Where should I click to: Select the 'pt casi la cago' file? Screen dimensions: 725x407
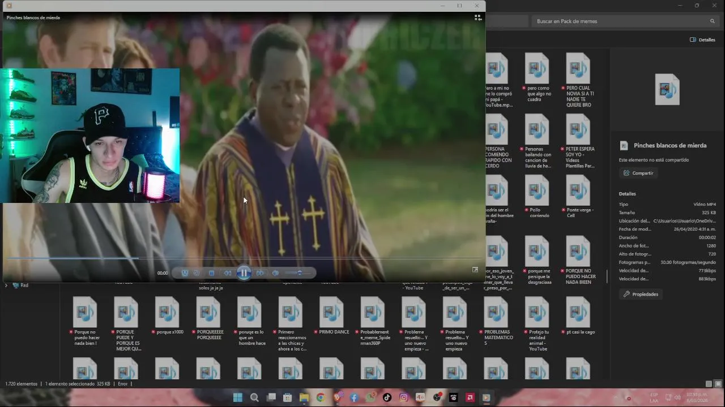click(578, 315)
